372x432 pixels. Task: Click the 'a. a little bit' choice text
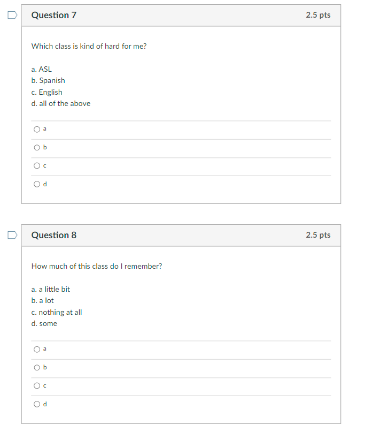pos(51,289)
